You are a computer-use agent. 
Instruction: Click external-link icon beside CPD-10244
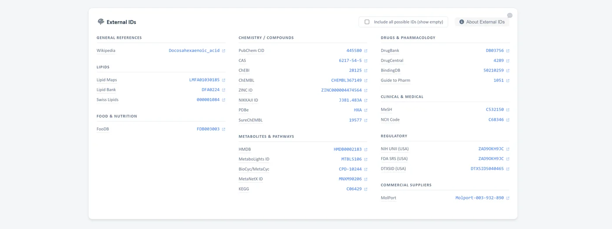[365, 170]
